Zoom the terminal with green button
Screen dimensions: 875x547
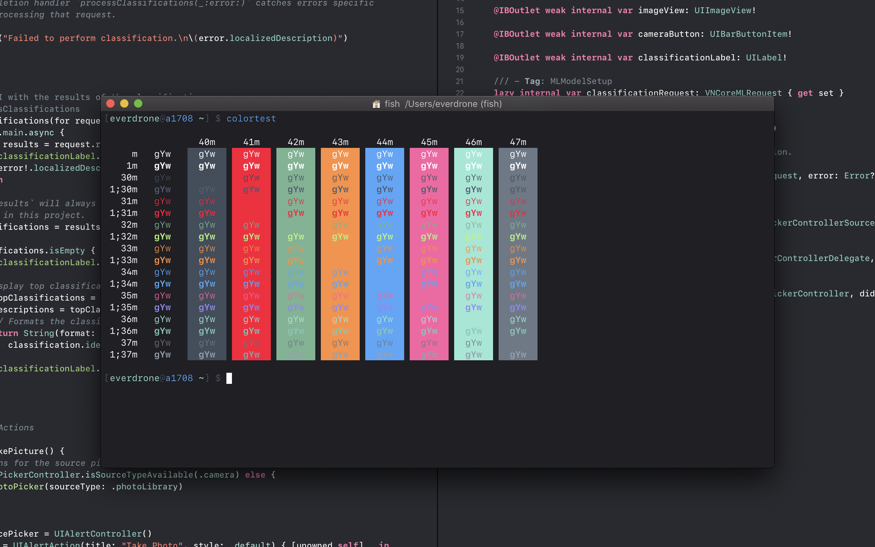click(x=138, y=104)
